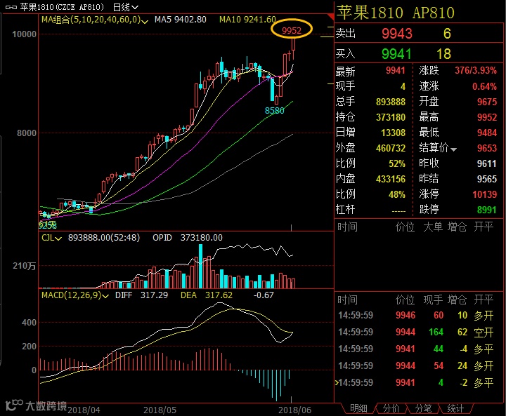Expand the MACD(12,26,9) indicator dropdown
Screen dimensions: 506x416
(105, 296)
